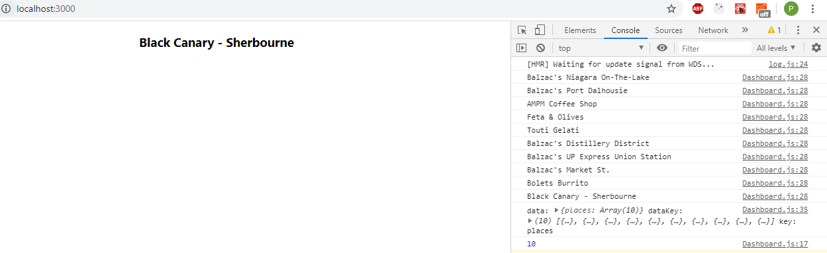
Task: Click the 'Balzac's UP Express Union Station' log
Action: pyautogui.click(x=599, y=157)
